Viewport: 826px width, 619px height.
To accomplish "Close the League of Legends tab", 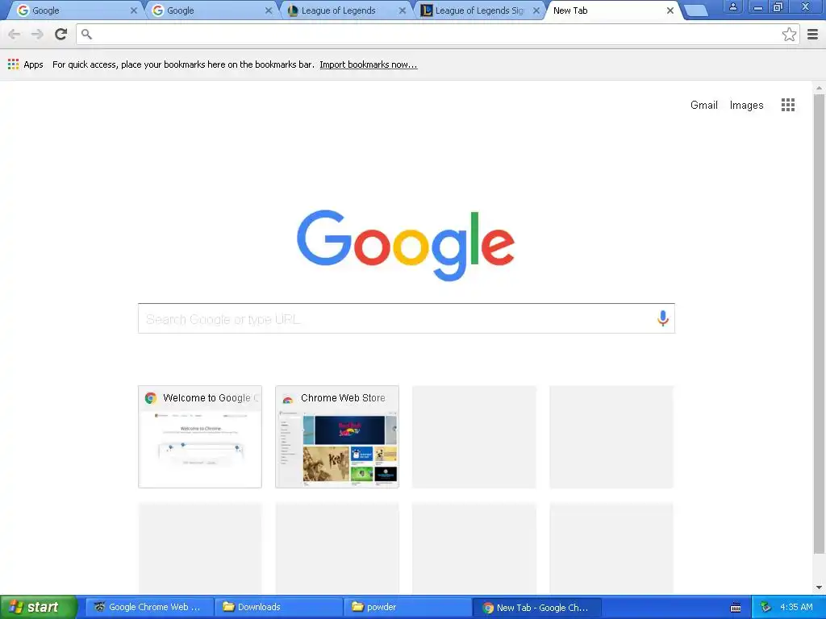I will pos(403,10).
